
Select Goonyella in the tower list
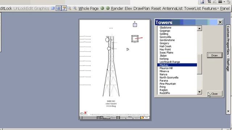tap(165, 37)
